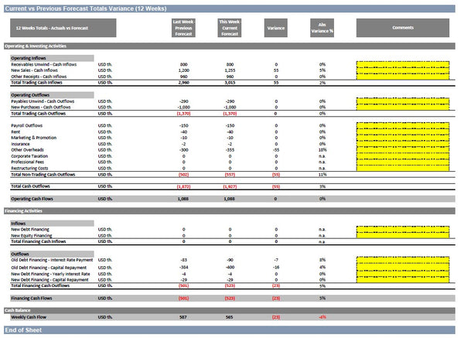Click the Last Week Previous Forecast header
This screenshot has width=464, height=338.
[x=183, y=28]
